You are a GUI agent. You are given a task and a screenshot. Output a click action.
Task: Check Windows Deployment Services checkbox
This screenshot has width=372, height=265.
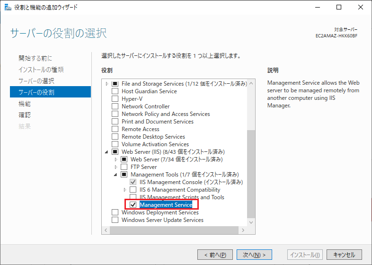(x=115, y=212)
